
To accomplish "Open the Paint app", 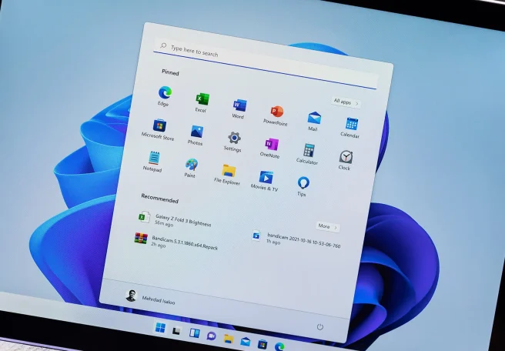I will (x=191, y=168).
